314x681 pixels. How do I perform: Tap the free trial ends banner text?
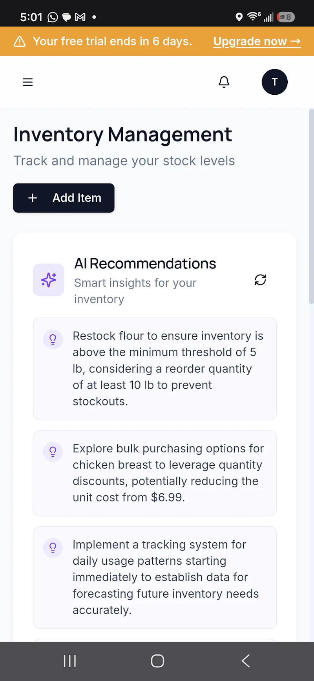pos(113,41)
